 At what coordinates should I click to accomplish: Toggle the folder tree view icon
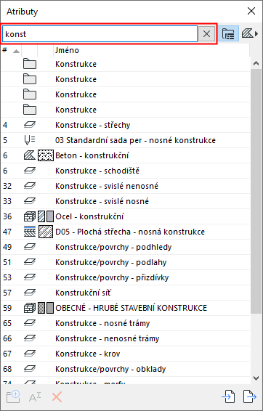(228, 34)
